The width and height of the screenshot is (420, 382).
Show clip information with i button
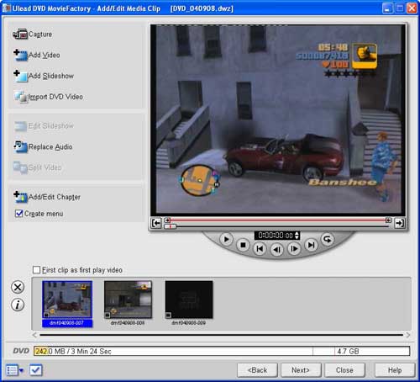(18, 305)
